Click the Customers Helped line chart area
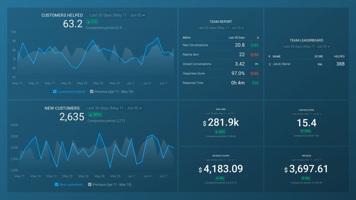The width and height of the screenshot is (356, 200). [95, 55]
